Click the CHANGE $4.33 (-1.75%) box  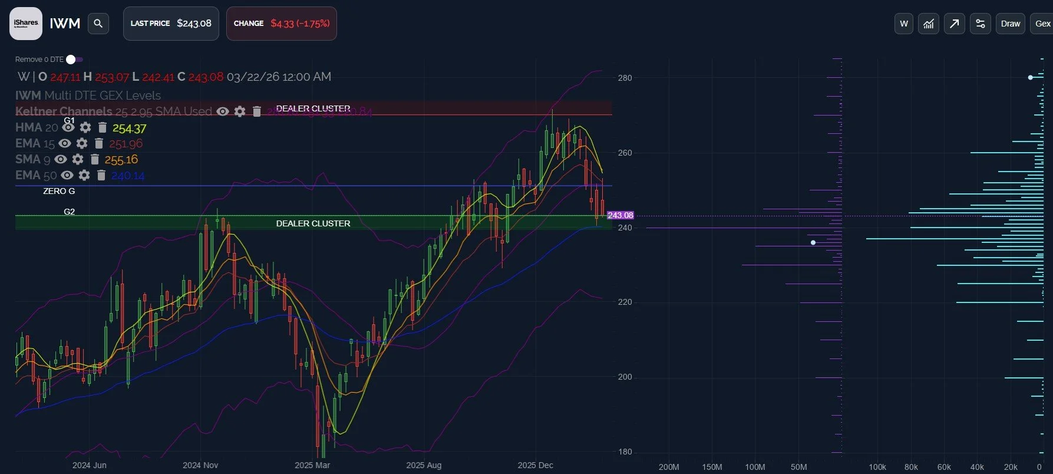point(282,24)
